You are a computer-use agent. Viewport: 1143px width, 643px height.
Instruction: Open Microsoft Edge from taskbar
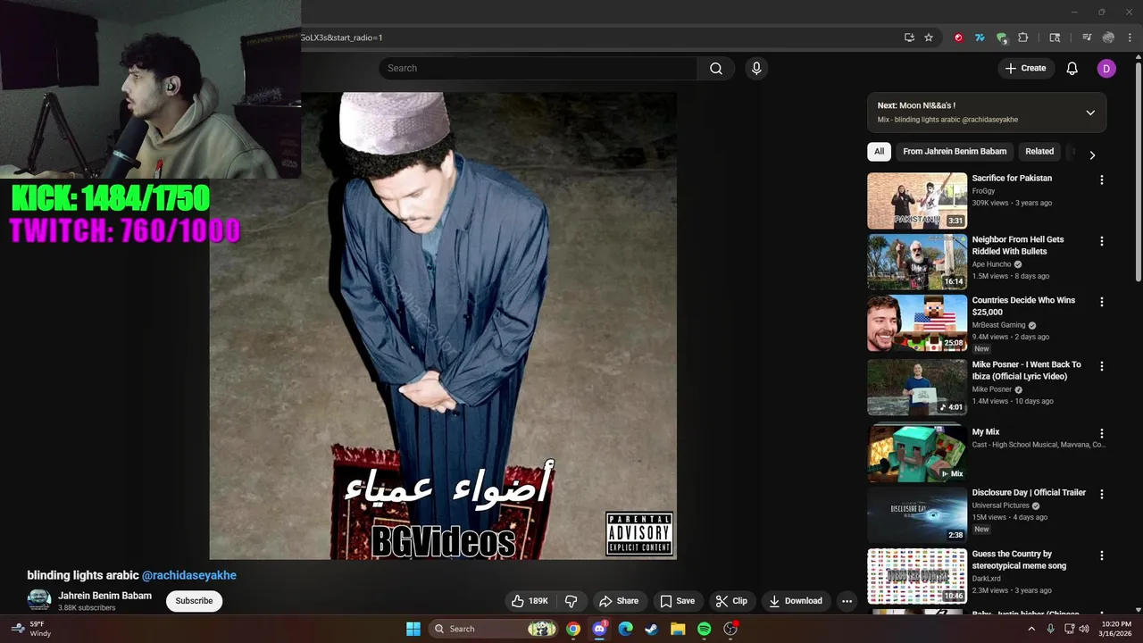(625, 629)
